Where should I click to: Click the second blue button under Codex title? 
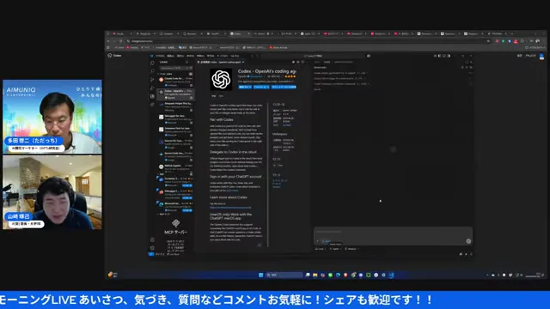(x=261, y=87)
